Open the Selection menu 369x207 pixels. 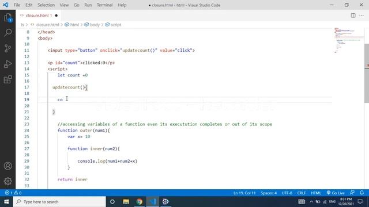pos(46,5)
